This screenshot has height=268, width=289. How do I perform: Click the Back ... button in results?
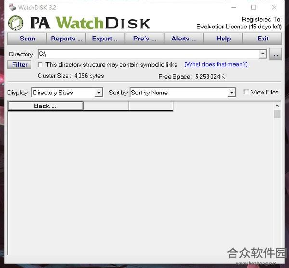46,106
